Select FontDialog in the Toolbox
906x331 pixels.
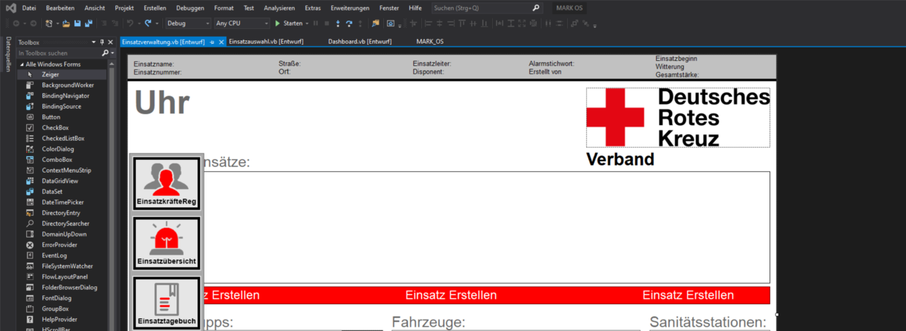click(x=62, y=298)
